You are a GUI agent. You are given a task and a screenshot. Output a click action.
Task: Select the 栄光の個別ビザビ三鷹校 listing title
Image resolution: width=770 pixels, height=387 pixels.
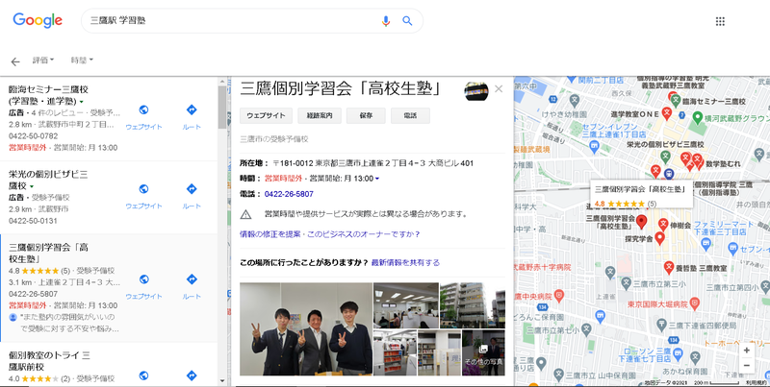click(x=48, y=180)
